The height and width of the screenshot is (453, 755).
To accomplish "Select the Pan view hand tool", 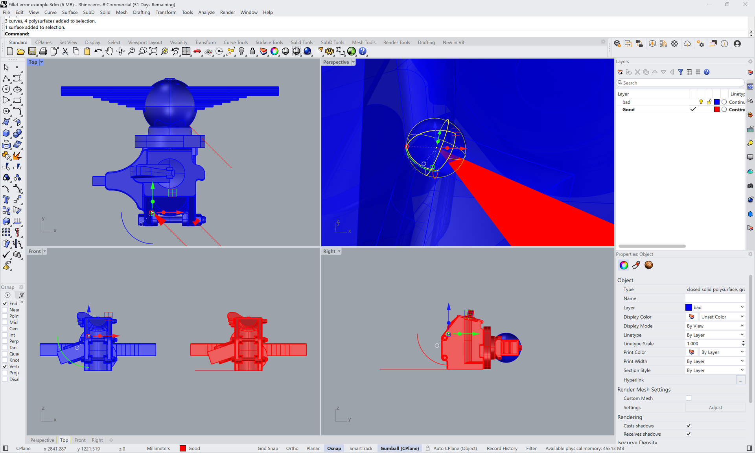I will 109,51.
